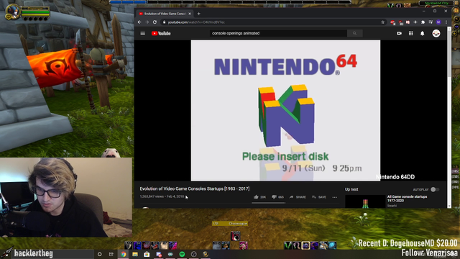Go to the YouTube home logo
460x259 pixels.
161,34
